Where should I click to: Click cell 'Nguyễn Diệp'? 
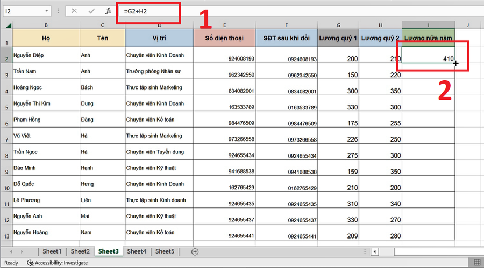[46, 55]
